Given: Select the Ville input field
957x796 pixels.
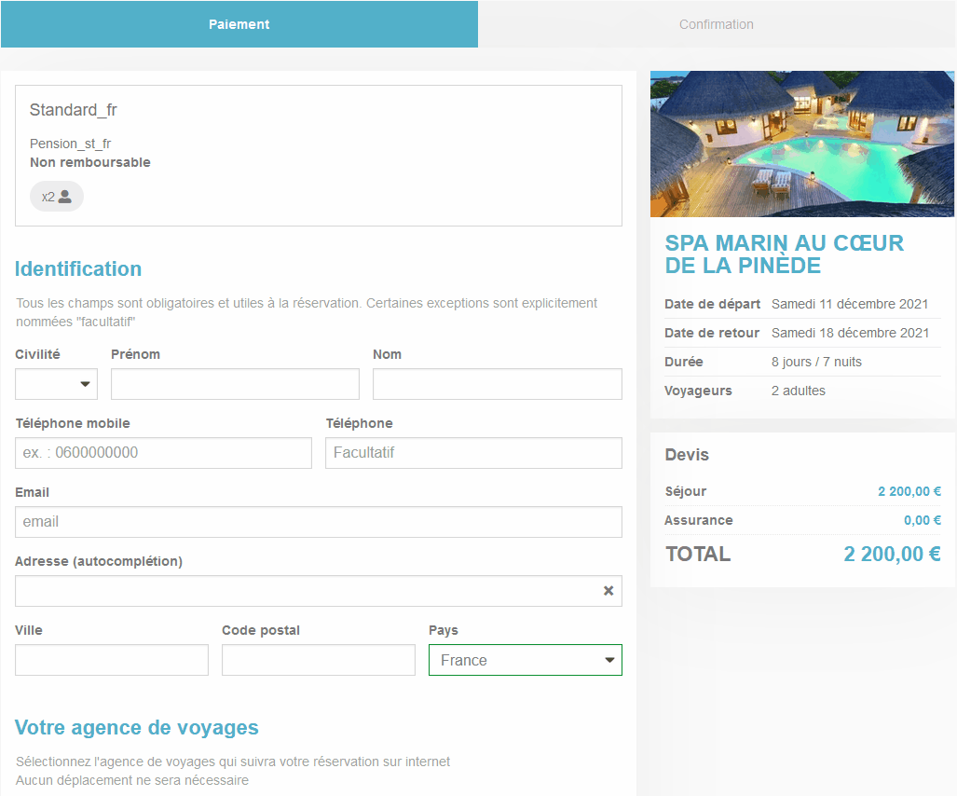Looking at the screenshot, I should pos(112,660).
